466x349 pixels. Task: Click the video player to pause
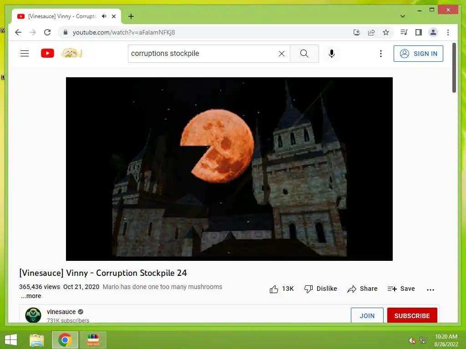click(229, 169)
